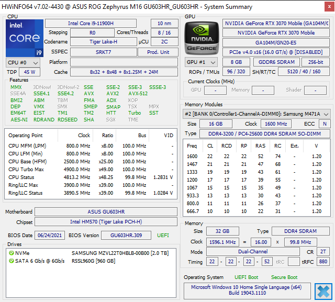Viewport: 335px width, 302px height.
Task: Expand the memory module BANK 0 dropdown
Action: [x=256, y=114]
